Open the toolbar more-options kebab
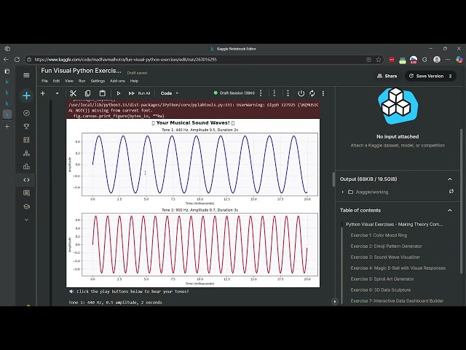 point(323,93)
